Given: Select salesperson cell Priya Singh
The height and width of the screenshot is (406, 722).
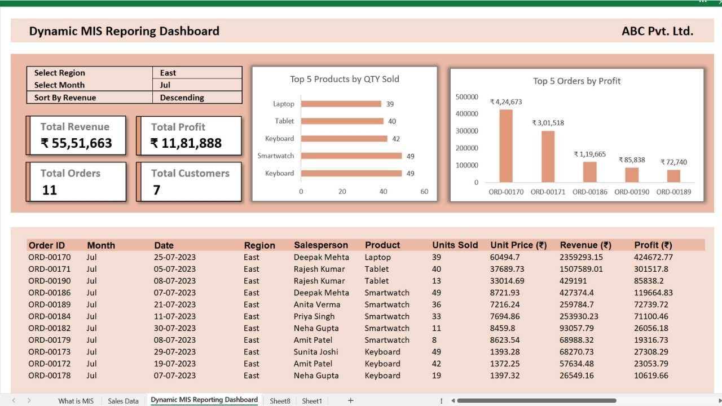Looking at the screenshot, I should tap(314, 316).
